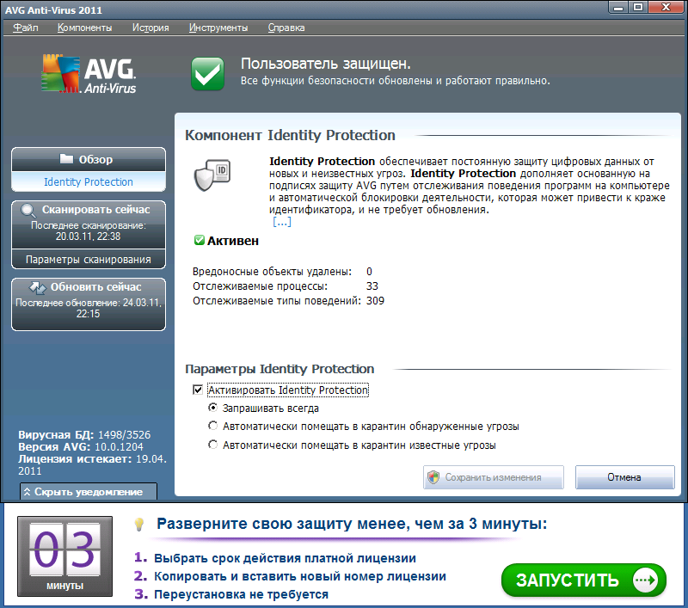Viewport: 688px width, 608px height.
Task: Click step 2 Копировать и вставить номер
Action: (x=300, y=576)
